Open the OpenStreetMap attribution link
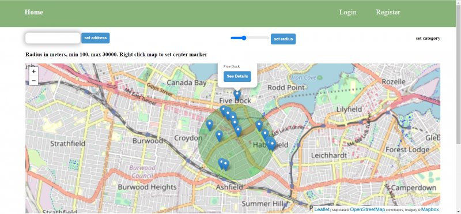Viewport: 461px width, 214px height. point(367,209)
